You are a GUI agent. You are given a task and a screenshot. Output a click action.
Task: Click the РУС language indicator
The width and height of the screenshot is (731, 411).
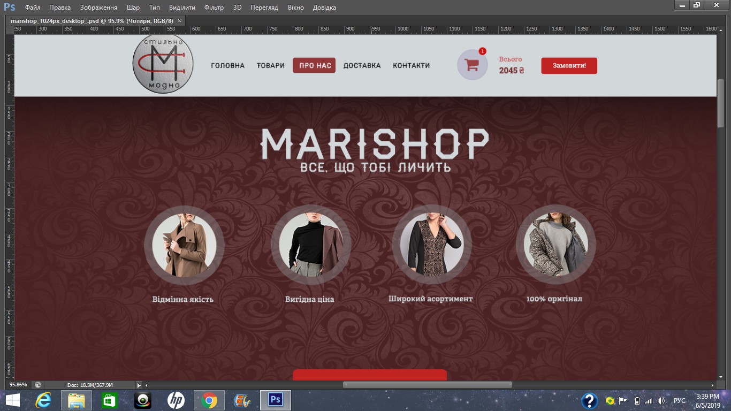point(680,401)
